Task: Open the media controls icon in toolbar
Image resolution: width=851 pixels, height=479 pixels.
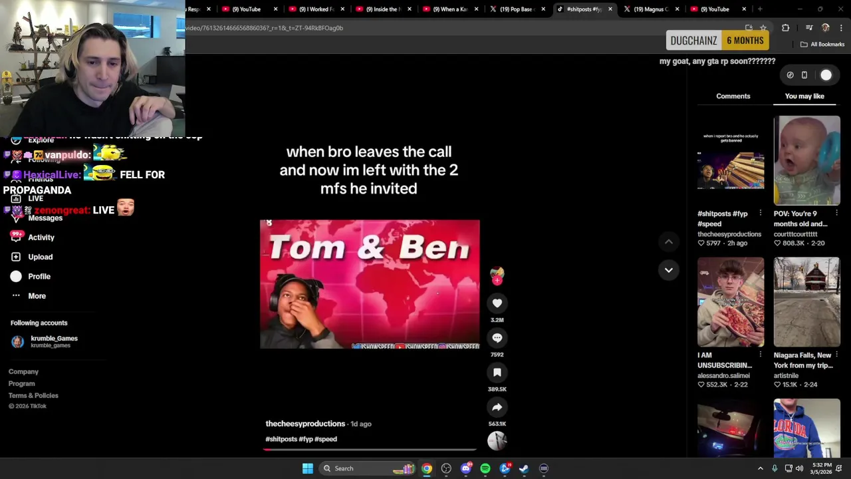Action: (809, 28)
